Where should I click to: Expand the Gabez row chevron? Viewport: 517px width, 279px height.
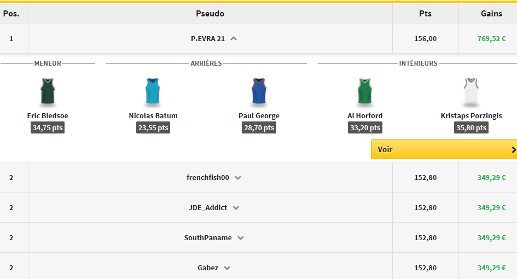227,268
